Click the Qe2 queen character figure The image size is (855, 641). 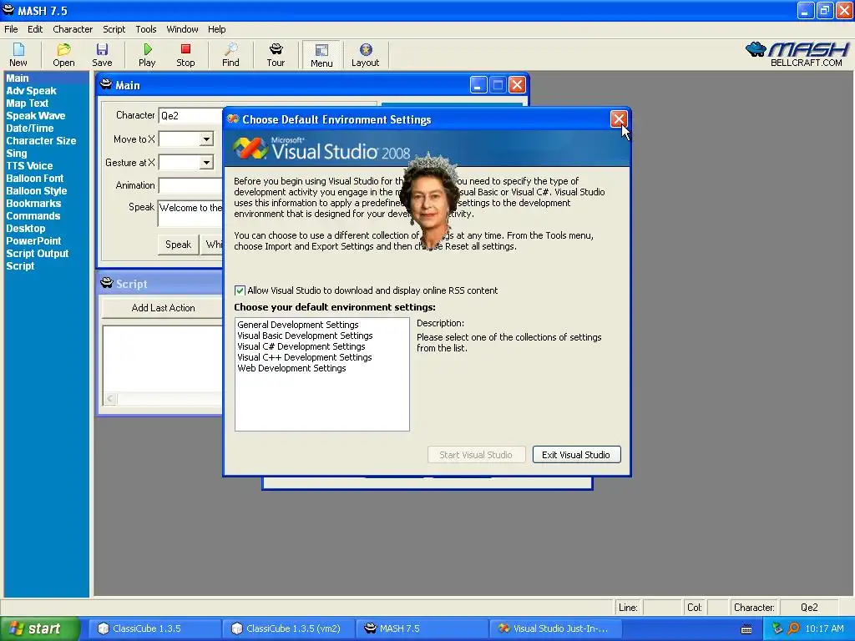click(430, 200)
